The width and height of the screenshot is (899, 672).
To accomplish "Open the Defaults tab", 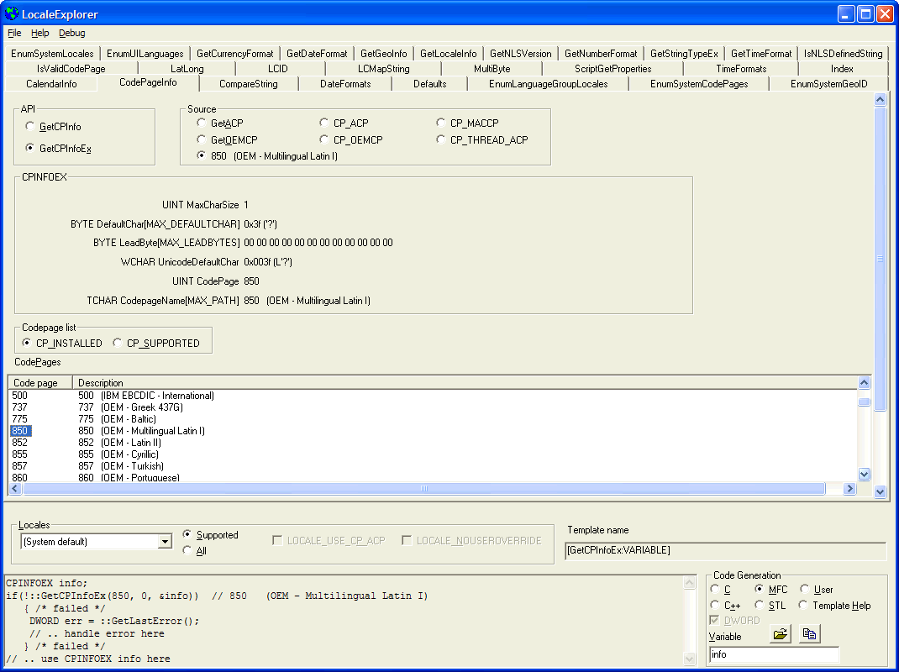I will pos(430,84).
